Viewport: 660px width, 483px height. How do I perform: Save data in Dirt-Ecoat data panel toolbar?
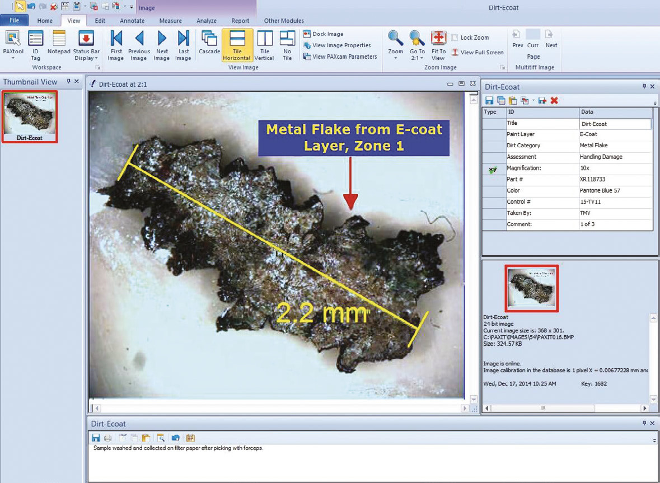tap(489, 100)
